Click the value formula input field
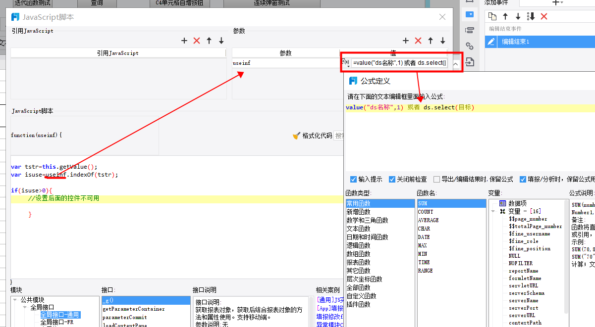595x327 pixels. (x=399, y=63)
